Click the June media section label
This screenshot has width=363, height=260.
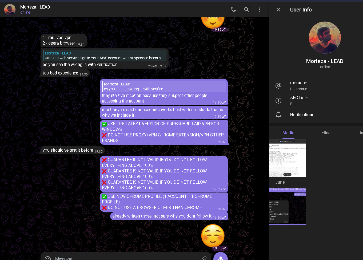(x=280, y=182)
